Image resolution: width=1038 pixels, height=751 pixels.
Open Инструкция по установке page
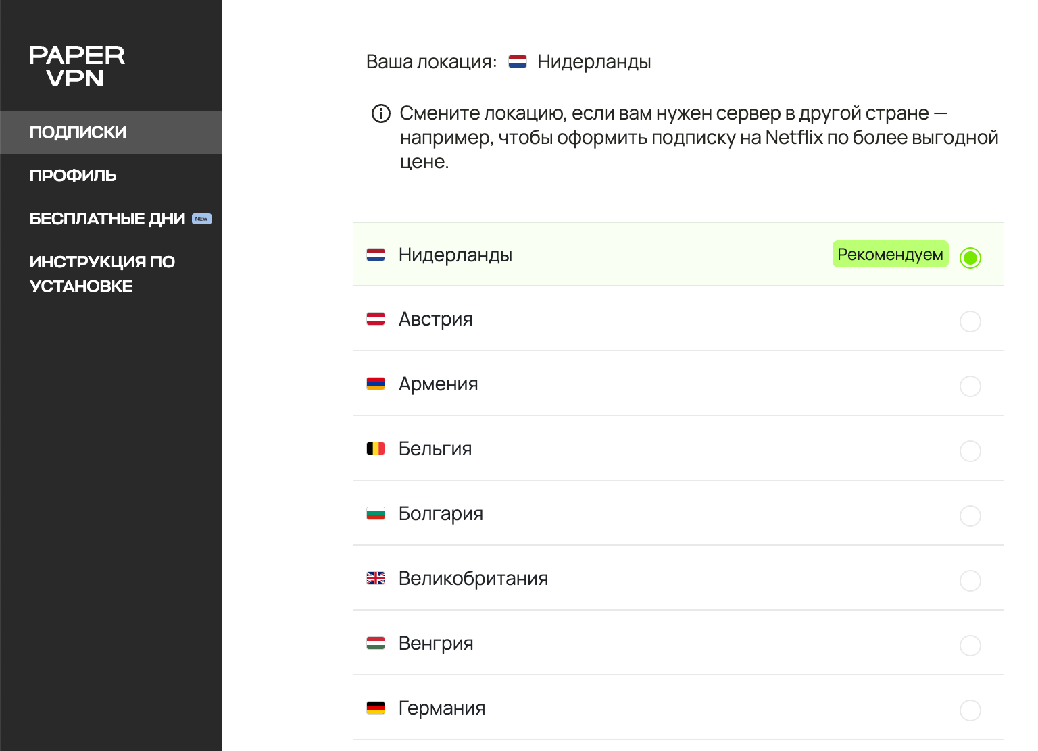(x=102, y=274)
